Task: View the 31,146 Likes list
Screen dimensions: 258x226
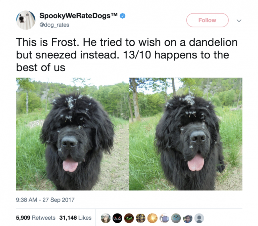Action: coord(75,218)
